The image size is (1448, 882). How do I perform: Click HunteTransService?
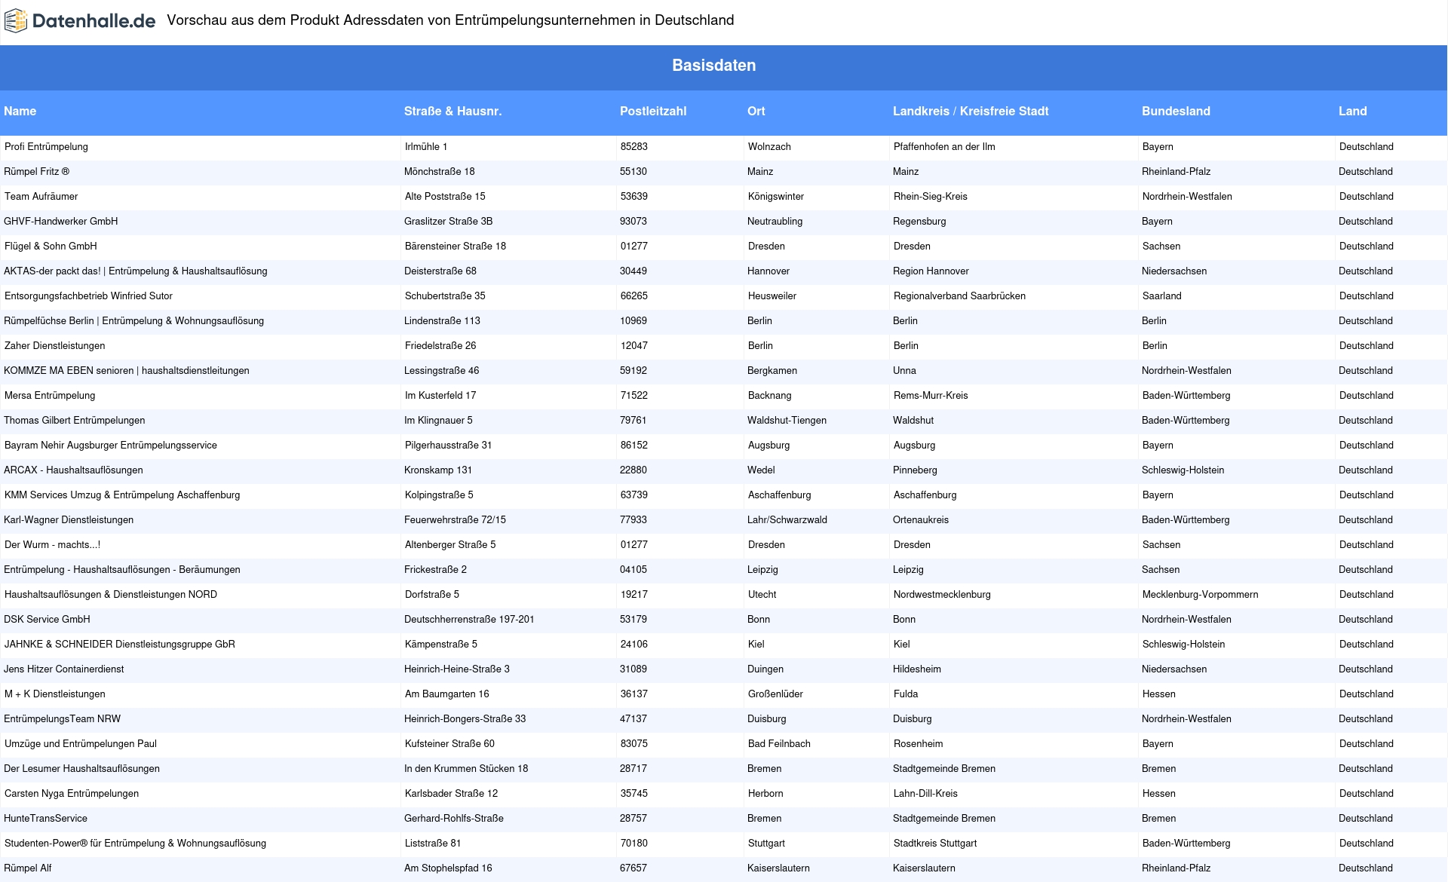click(x=45, y=819)
